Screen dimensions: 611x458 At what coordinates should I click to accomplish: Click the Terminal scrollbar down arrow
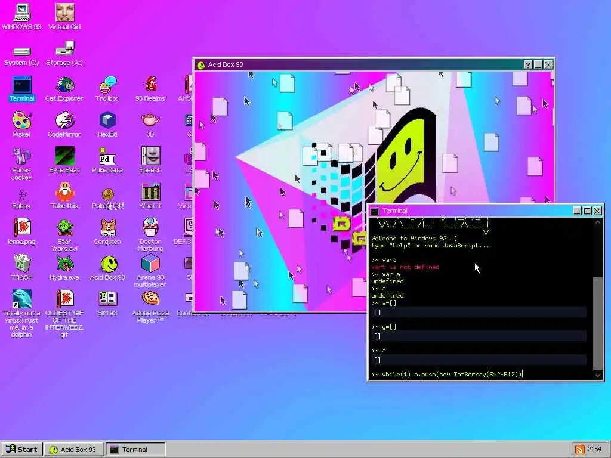click(x=598, y=375)
